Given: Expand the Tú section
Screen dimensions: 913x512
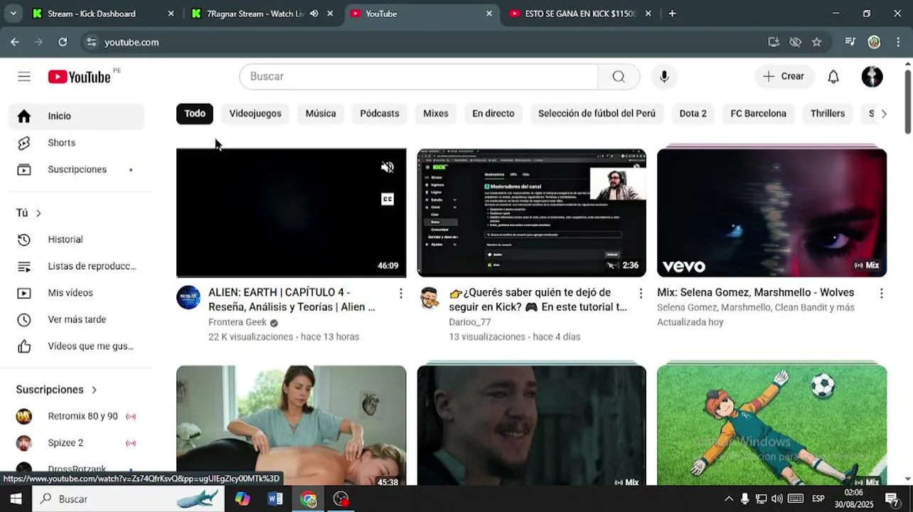Looking at the screenshot, I should (x=29, y=213).
